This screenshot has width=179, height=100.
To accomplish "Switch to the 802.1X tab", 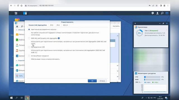I will 65,25.
